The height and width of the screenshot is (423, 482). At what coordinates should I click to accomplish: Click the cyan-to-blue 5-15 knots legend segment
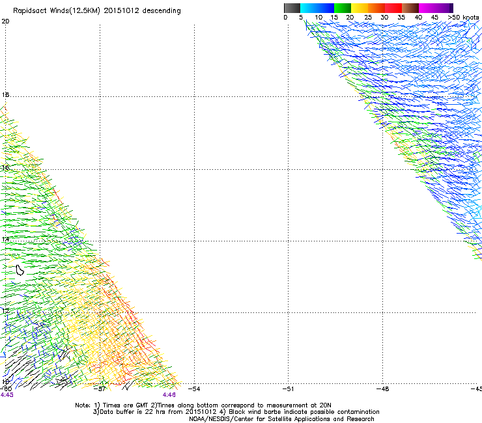(317, 8)
